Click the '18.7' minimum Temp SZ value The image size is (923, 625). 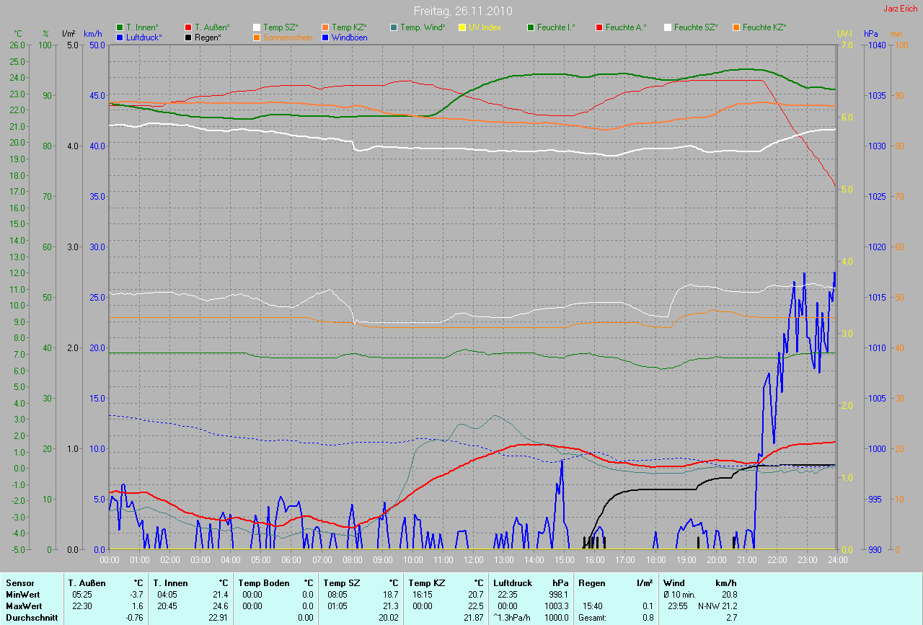tap(391, 594)
